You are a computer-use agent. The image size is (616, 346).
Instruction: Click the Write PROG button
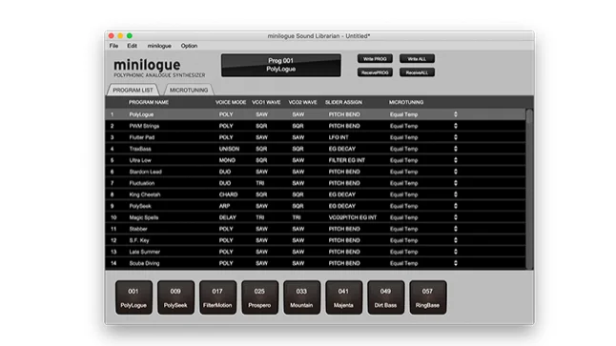pyautogui.click(x=375, y=59)
